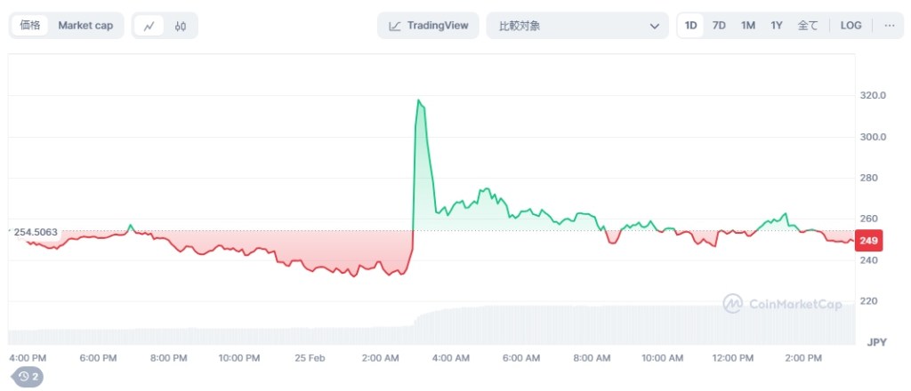Click the 254.5063 opening price label

pos(36,232)
